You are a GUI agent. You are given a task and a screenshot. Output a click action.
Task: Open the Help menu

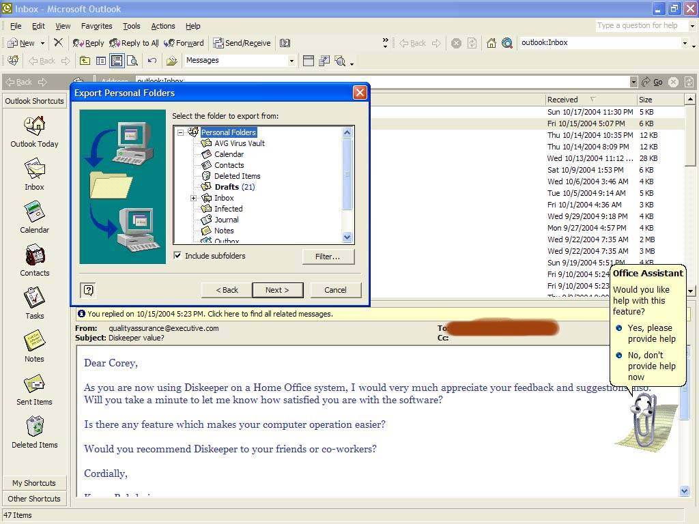coord(193,26)
